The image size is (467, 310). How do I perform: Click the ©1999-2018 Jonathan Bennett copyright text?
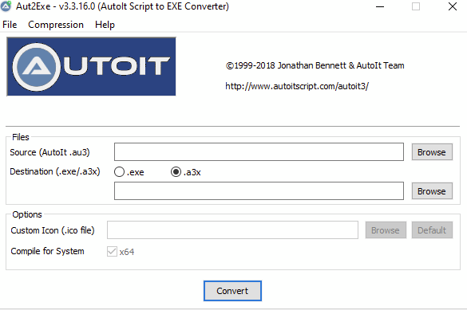click(315, 65)
